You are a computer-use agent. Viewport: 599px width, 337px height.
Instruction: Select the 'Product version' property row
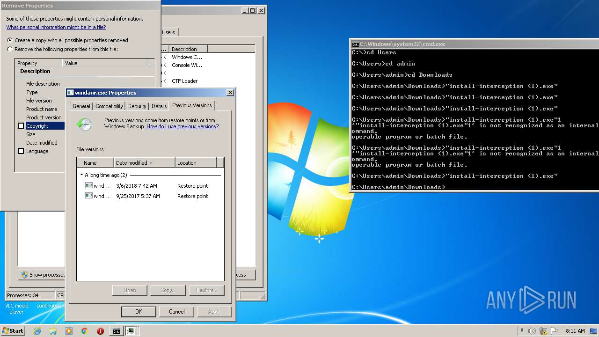[44, 117]
